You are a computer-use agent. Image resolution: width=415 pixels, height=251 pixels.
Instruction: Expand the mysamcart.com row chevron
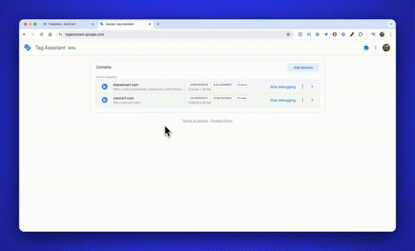[x=312, y=87]
